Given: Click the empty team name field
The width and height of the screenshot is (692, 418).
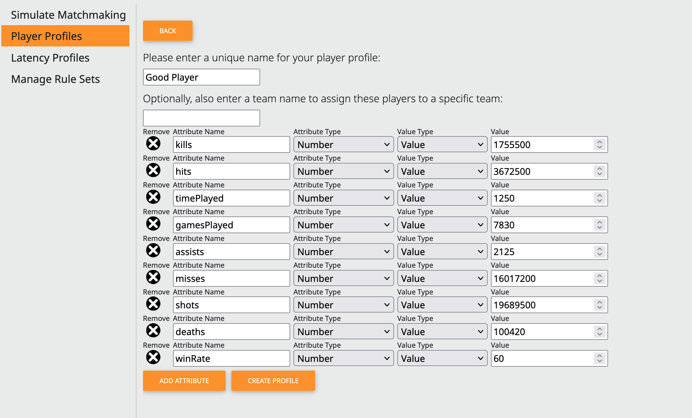Looking at the screenshot, I should click(x=201, y=118).
